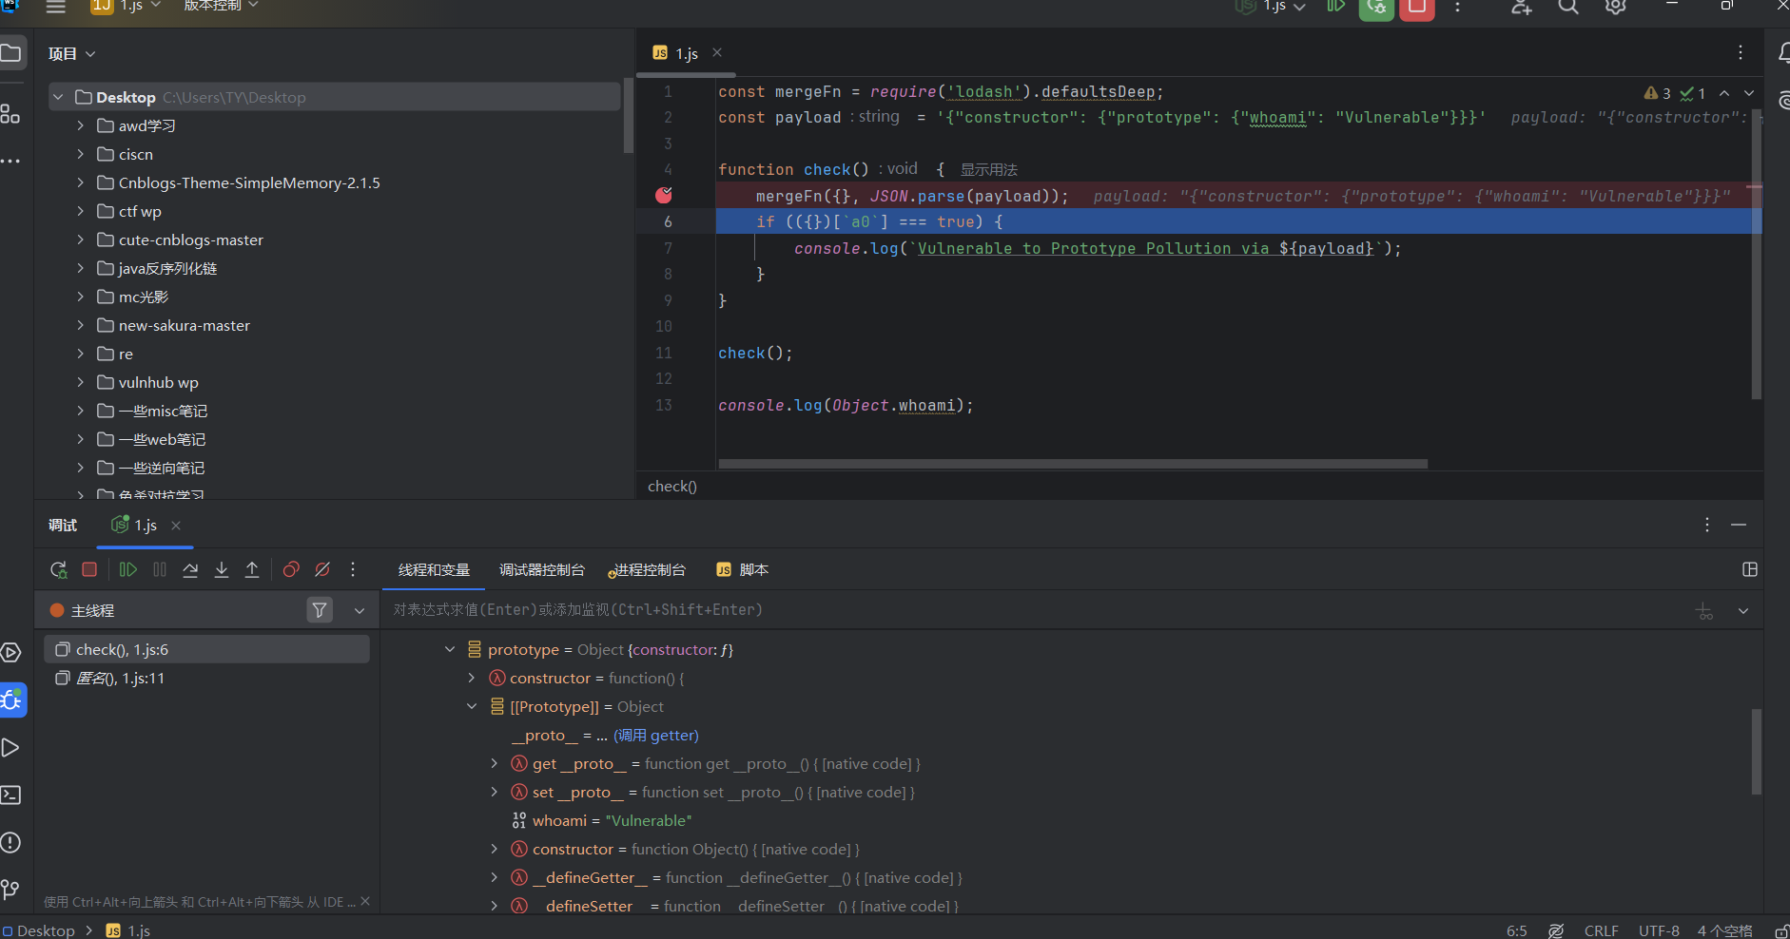Select the 匿名(), 1.js:11 stack frame

[x=206, y=678]
